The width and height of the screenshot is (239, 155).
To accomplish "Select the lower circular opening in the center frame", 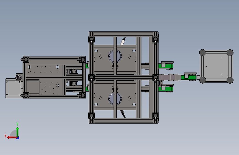I will [x=115, y=99].
